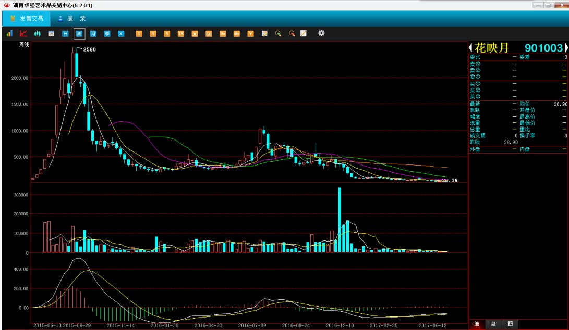Select 4hr interval button
Image resolution: width=569 pixels, height=330 pixels.
click(237, 34)
